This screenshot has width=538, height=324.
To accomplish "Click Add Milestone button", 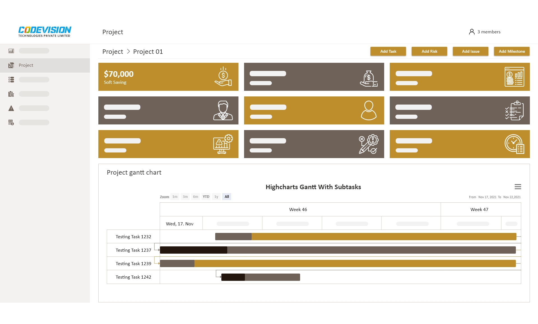I will pos(511,51).
